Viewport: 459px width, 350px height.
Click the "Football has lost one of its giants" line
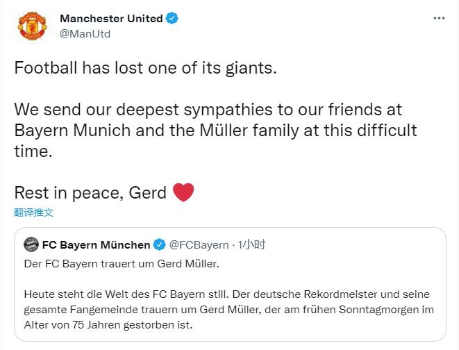tap(146, 70)
